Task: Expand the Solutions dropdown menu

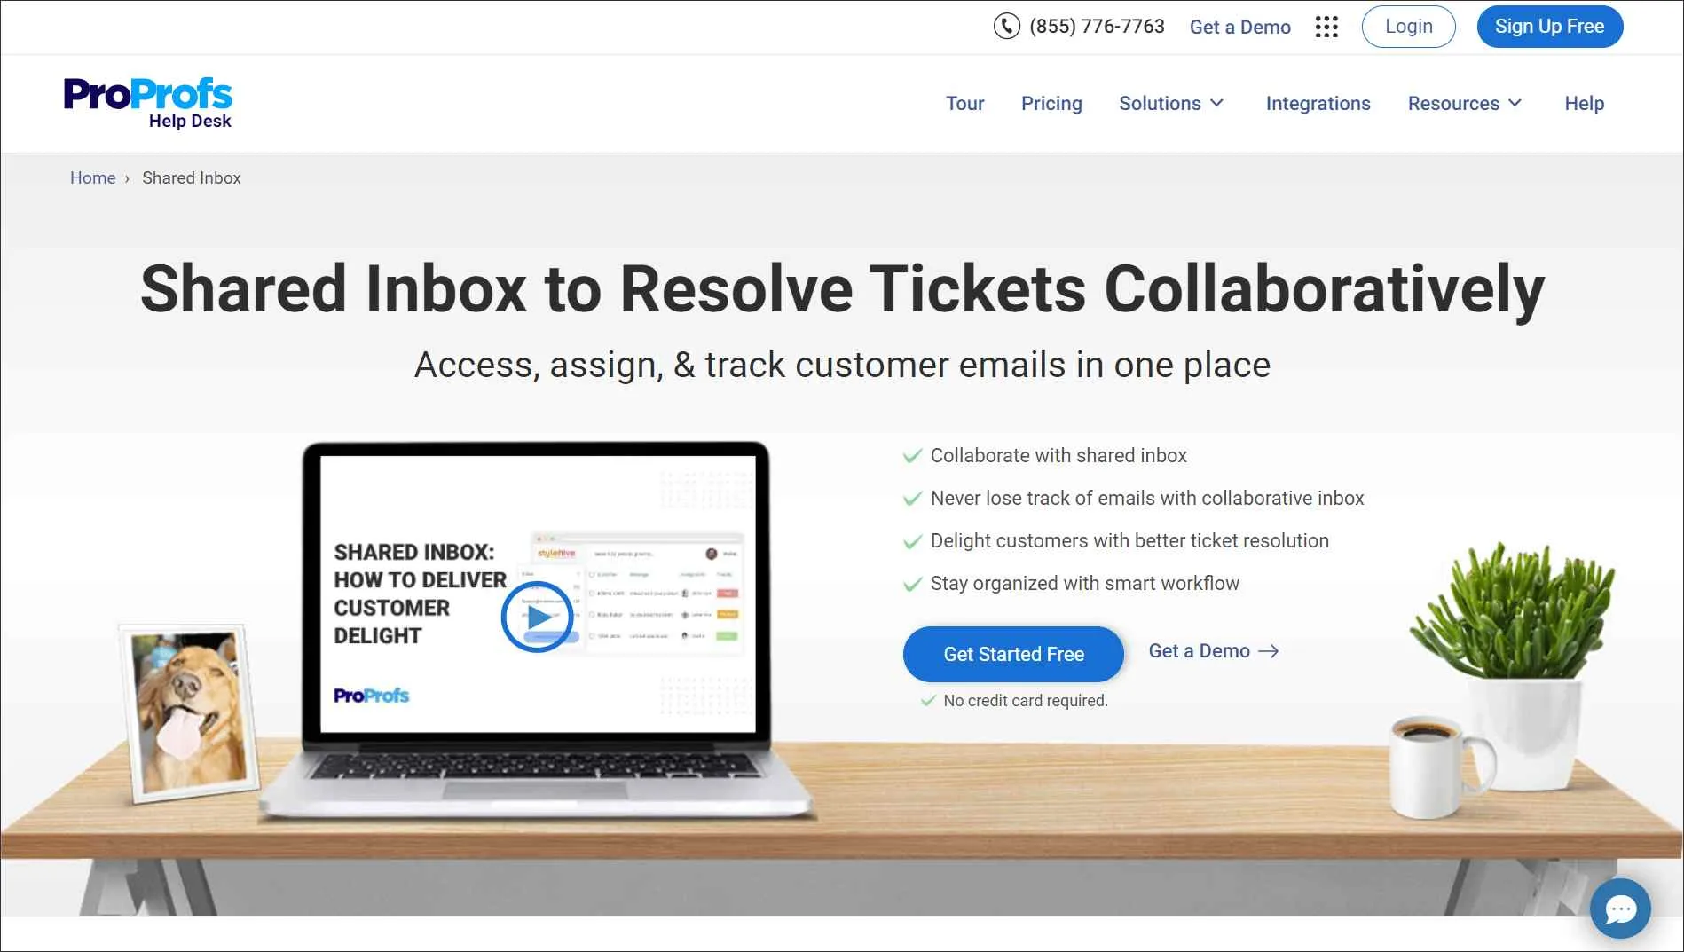Action: pos(1171,104)
